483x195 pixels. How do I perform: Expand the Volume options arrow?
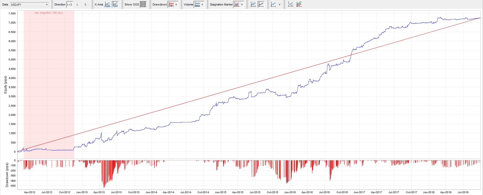[x=202, y=4]
